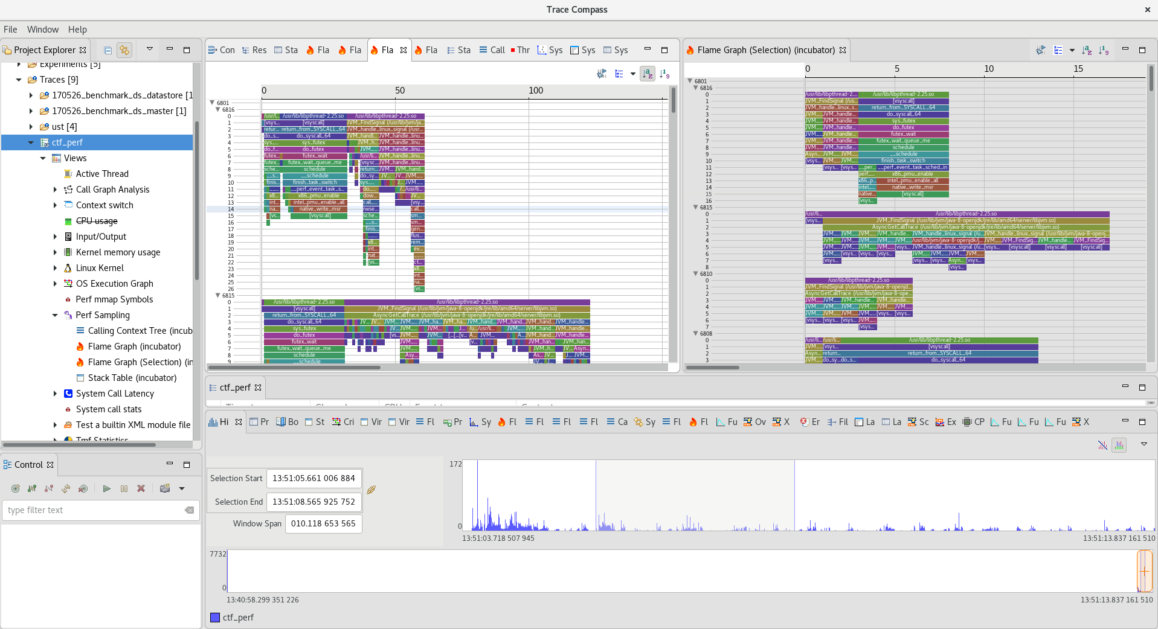The image size is (1158, 629).
Task: Open the Window menu
Action: pyautogui.click(x=42, y=29)
